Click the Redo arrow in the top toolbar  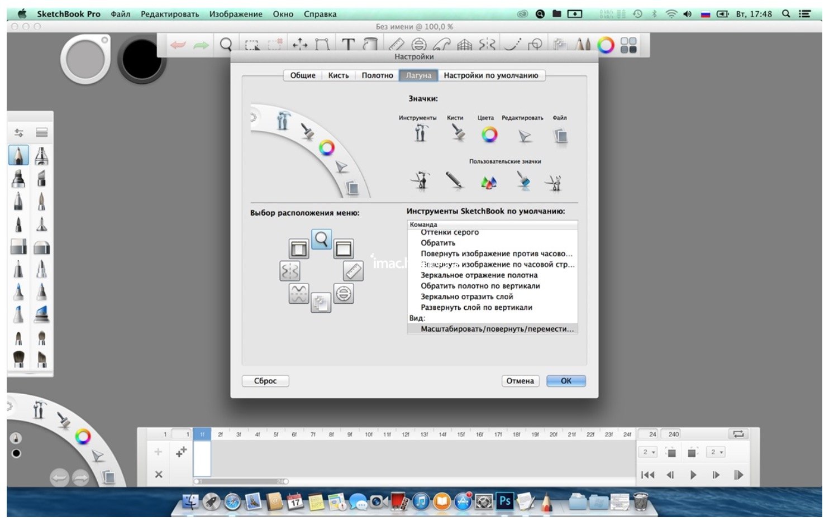click(x=201, y=45)
